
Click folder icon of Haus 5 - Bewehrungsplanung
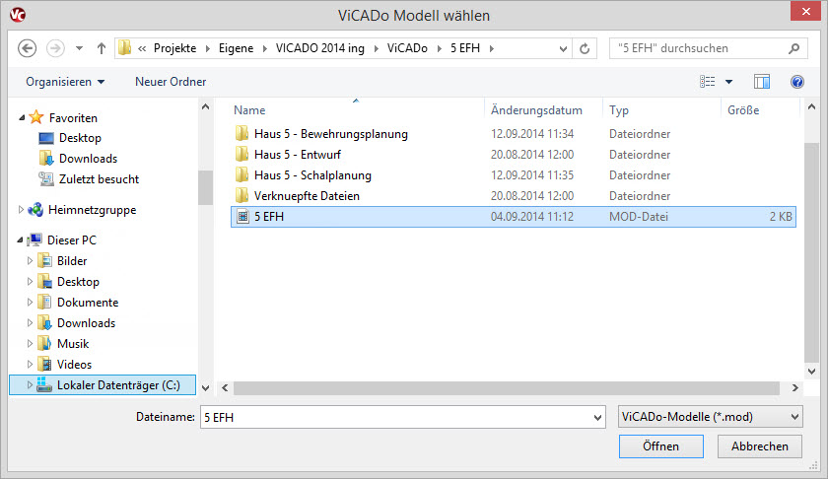(x=241, y=134)
